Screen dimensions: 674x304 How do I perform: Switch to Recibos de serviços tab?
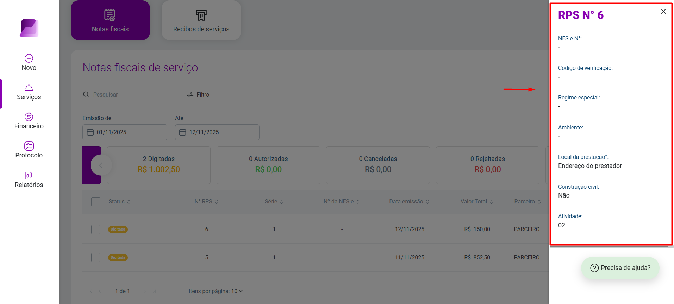tap(201, 20)
